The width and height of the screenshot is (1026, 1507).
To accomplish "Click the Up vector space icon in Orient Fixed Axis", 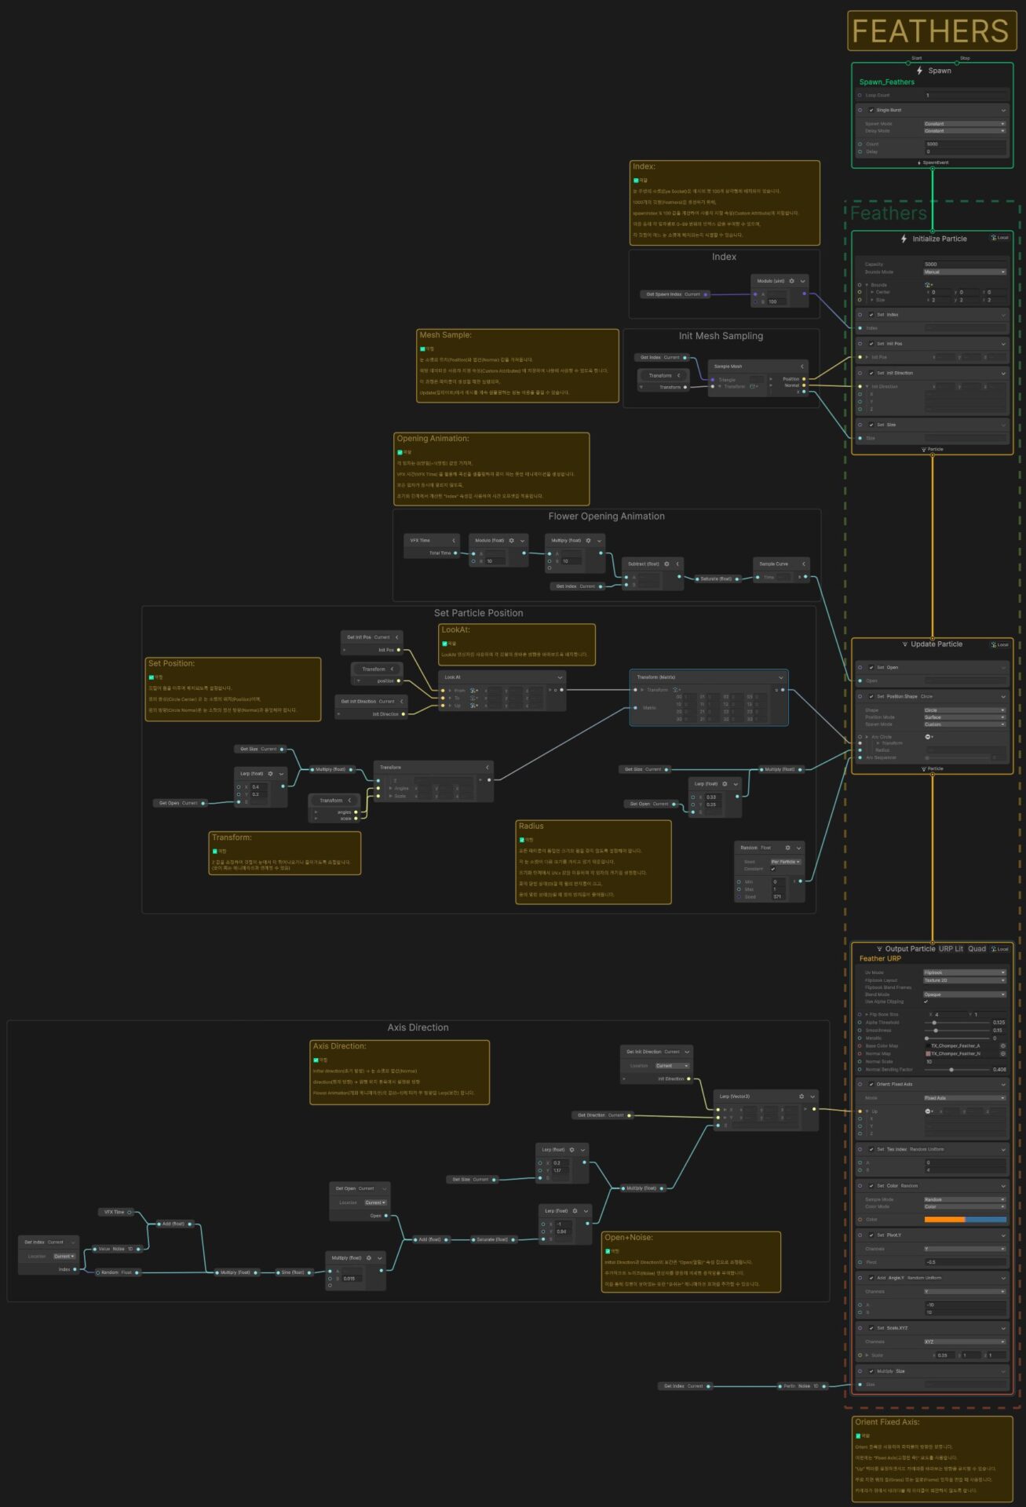I will (x=928, y=1111).
